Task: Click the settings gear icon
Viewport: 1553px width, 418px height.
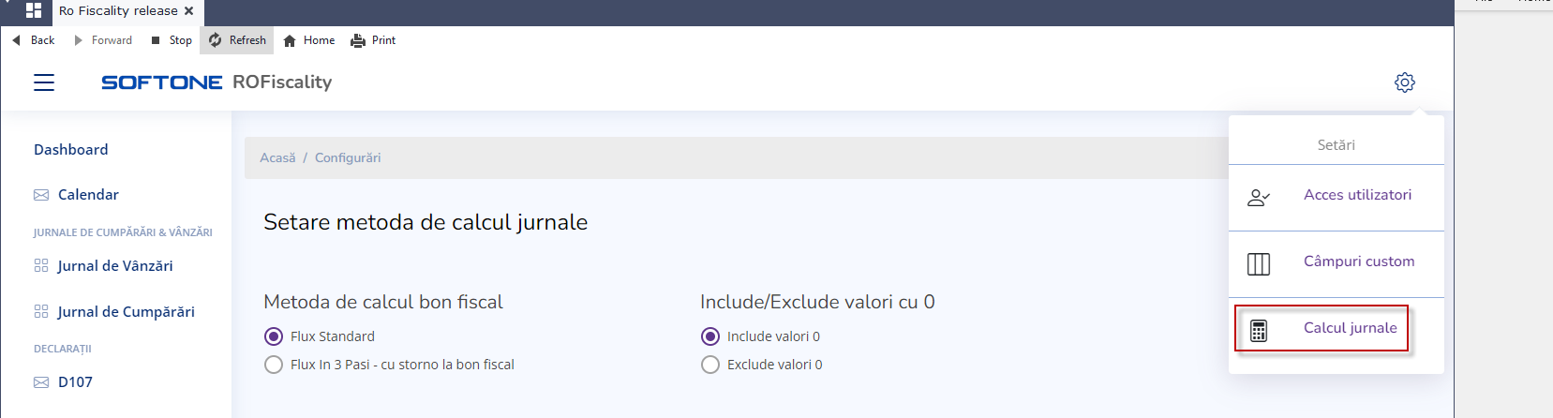Action: (1404, 82)
